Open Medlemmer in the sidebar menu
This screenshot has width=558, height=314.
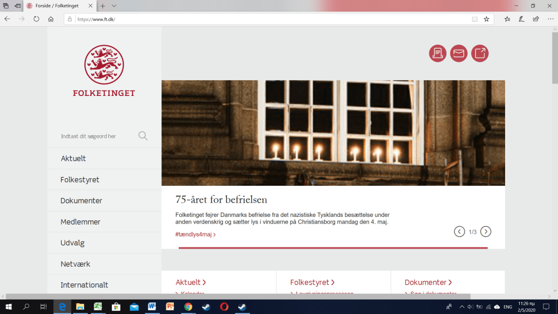tap(80, 222)
